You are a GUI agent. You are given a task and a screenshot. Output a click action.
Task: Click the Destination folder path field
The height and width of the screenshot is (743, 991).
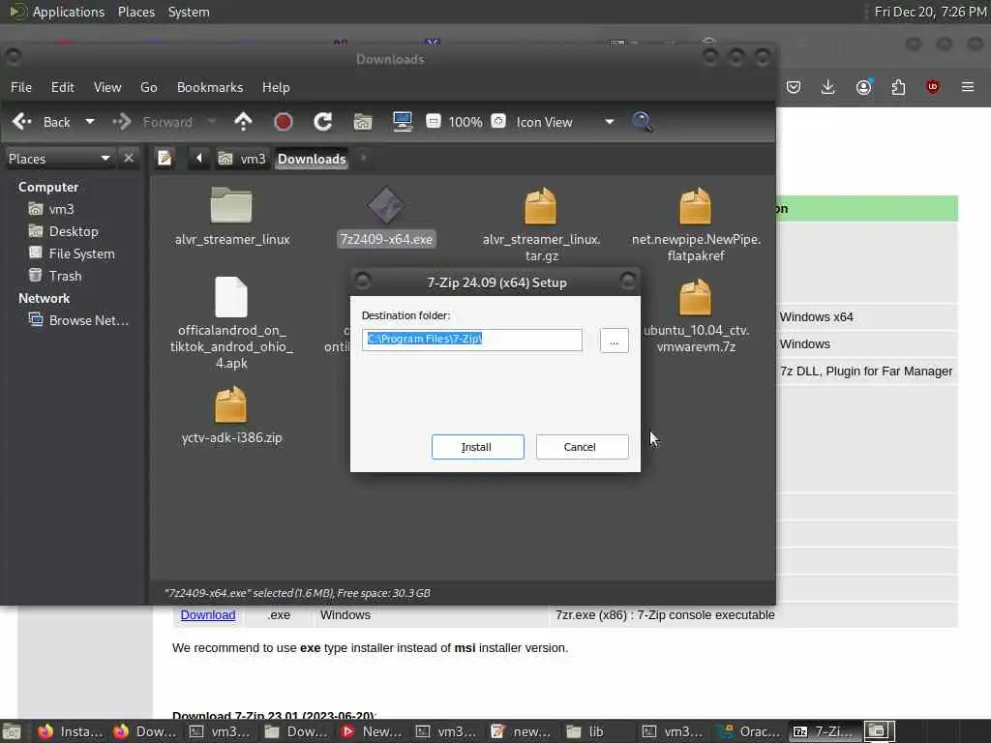pyautogui.click(x=472, y=340)
